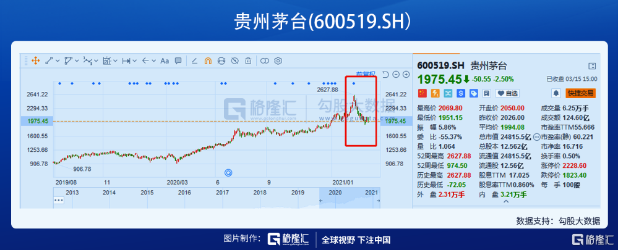Select the arrow annotation tool
Screen dimensions: 618x250
[145, 61]
